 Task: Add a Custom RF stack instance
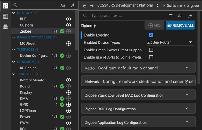coord(68,25)
